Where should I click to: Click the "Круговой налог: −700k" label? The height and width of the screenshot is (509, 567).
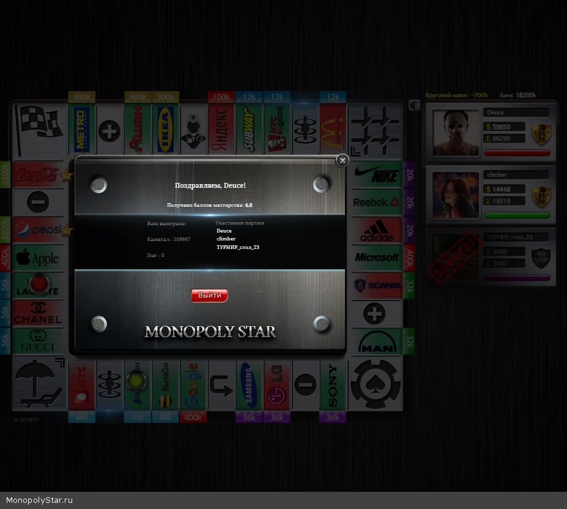click(x=457, y=95)
